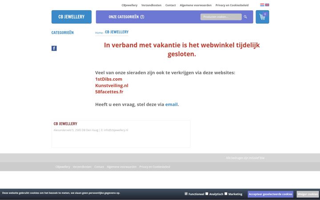The image size is (320, 200).
Task: Expand Onze Categorieën menu
Action: click(x=126, y=17)
